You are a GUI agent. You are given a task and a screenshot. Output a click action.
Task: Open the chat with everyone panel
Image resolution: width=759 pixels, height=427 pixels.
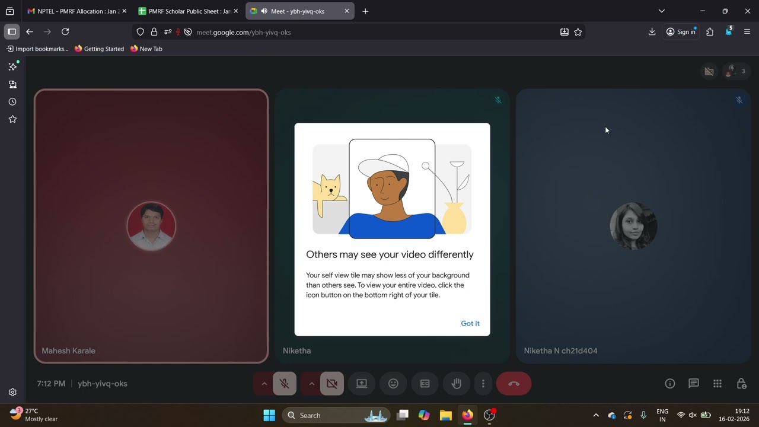click(x=694, y=384)
